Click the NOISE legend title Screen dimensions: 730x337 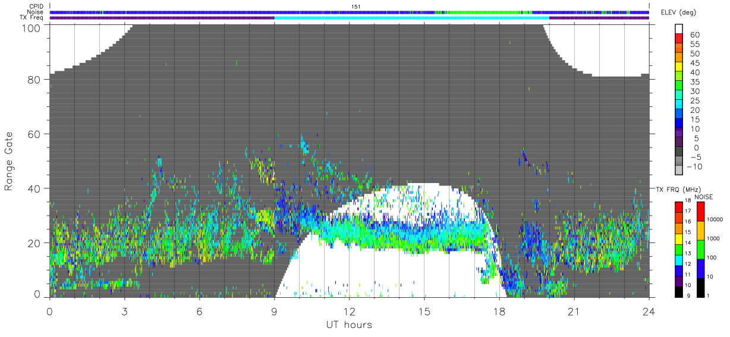(705, 196)
